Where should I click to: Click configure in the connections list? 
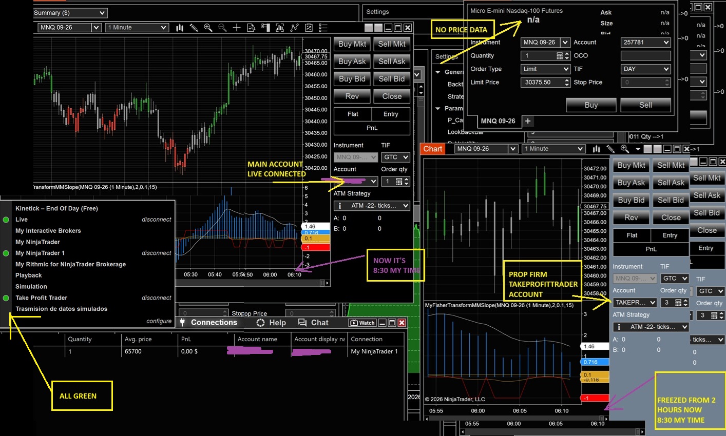point(159,322)
